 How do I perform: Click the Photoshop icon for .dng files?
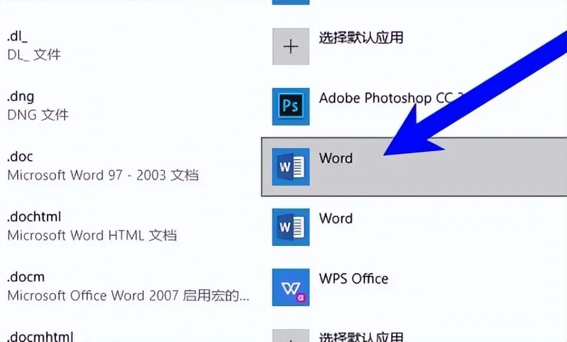(x=291, y=106)
